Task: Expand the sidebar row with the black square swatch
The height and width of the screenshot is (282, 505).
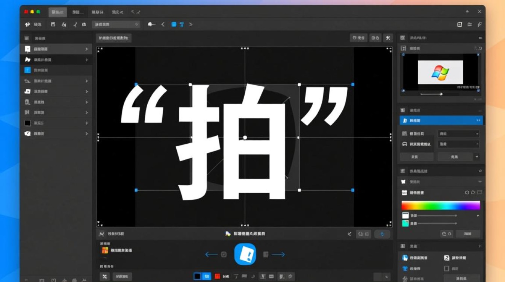Action: pos(56,123)
